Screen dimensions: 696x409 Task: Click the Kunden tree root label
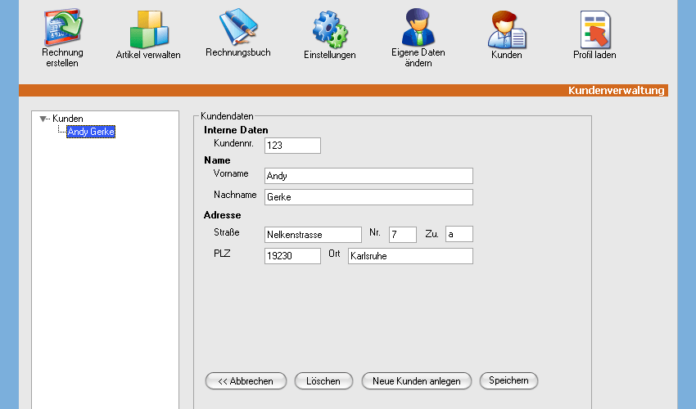pyautogui.click(x=67, y=119)
